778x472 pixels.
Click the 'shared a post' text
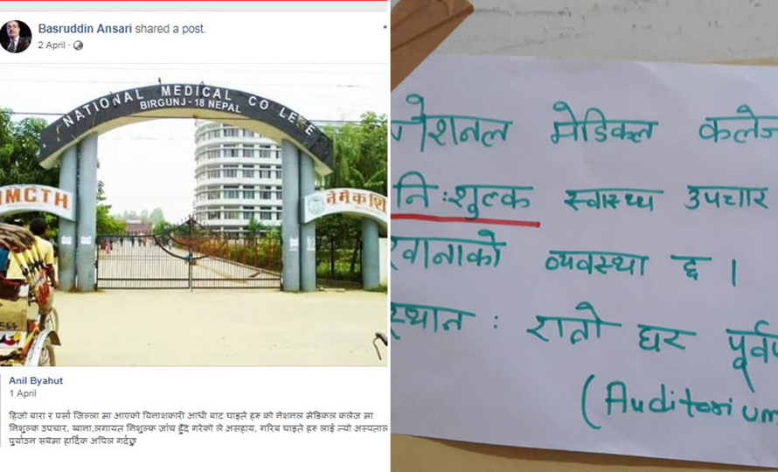coord(170,29)
